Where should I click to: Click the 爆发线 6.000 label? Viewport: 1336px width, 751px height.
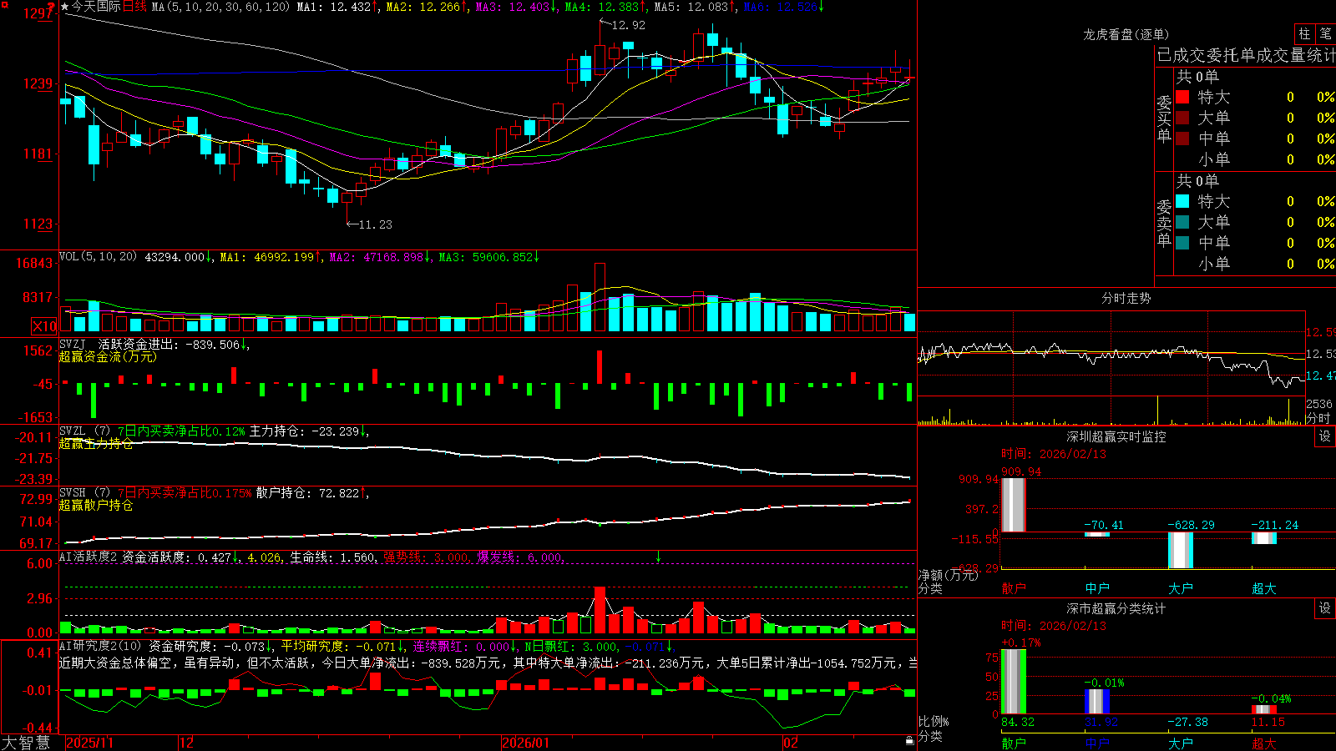point(519,557)
